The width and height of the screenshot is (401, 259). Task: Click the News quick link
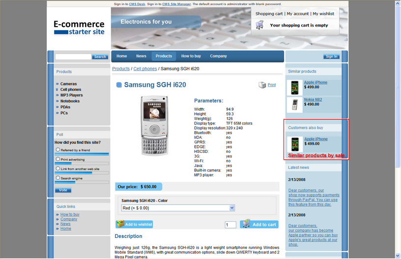[65, 224]
